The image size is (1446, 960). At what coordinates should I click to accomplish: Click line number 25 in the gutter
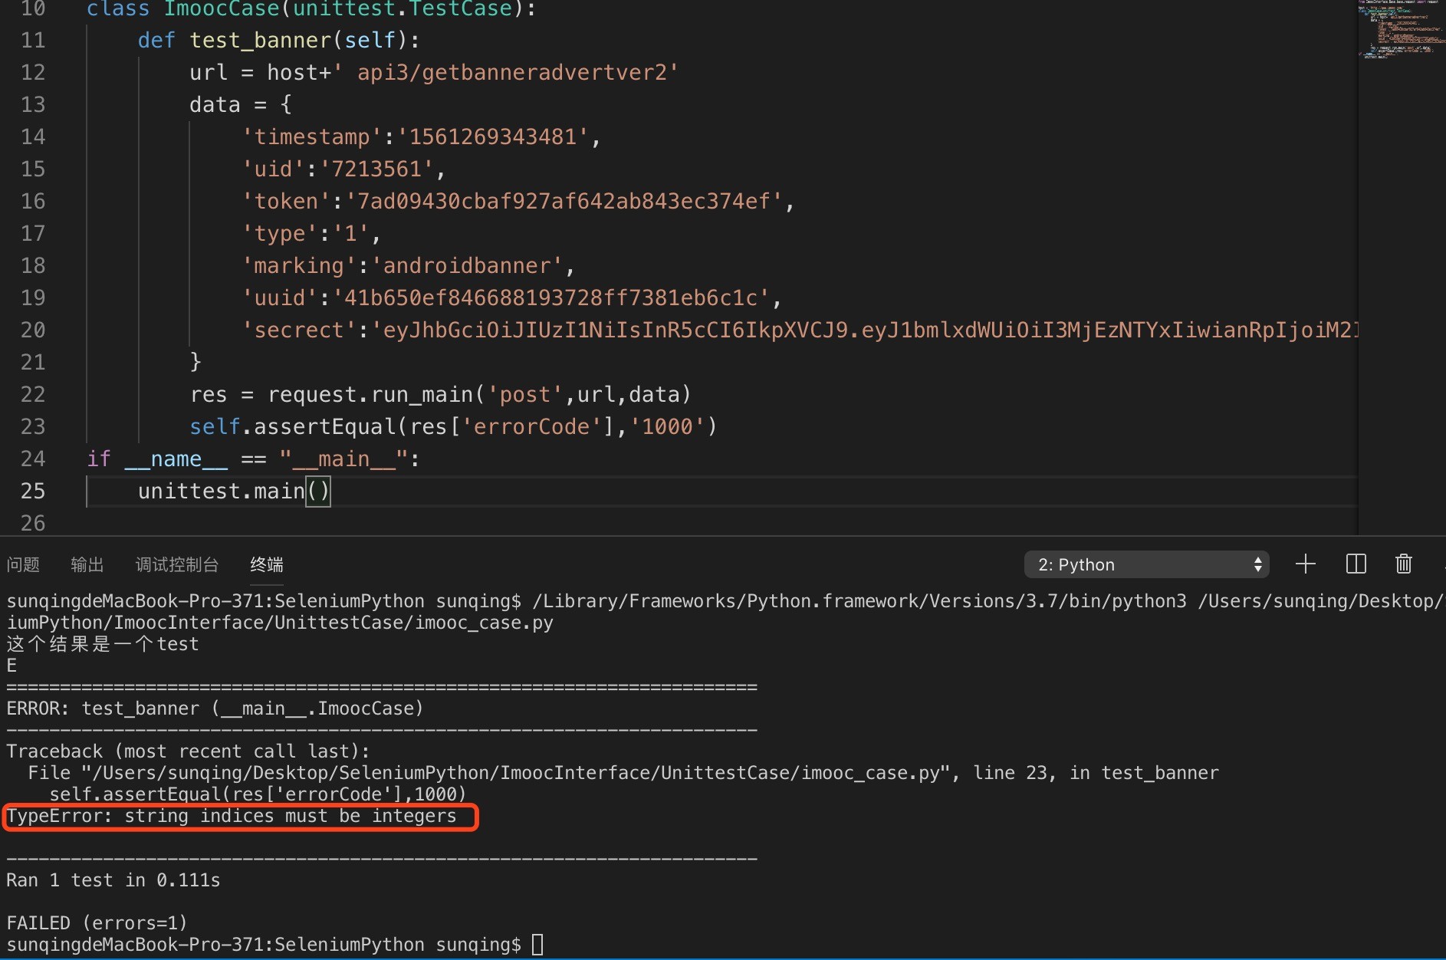pos(33,491)
